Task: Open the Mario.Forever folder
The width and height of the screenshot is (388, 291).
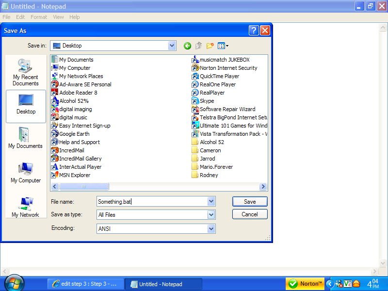Action: tap(212, 167)
